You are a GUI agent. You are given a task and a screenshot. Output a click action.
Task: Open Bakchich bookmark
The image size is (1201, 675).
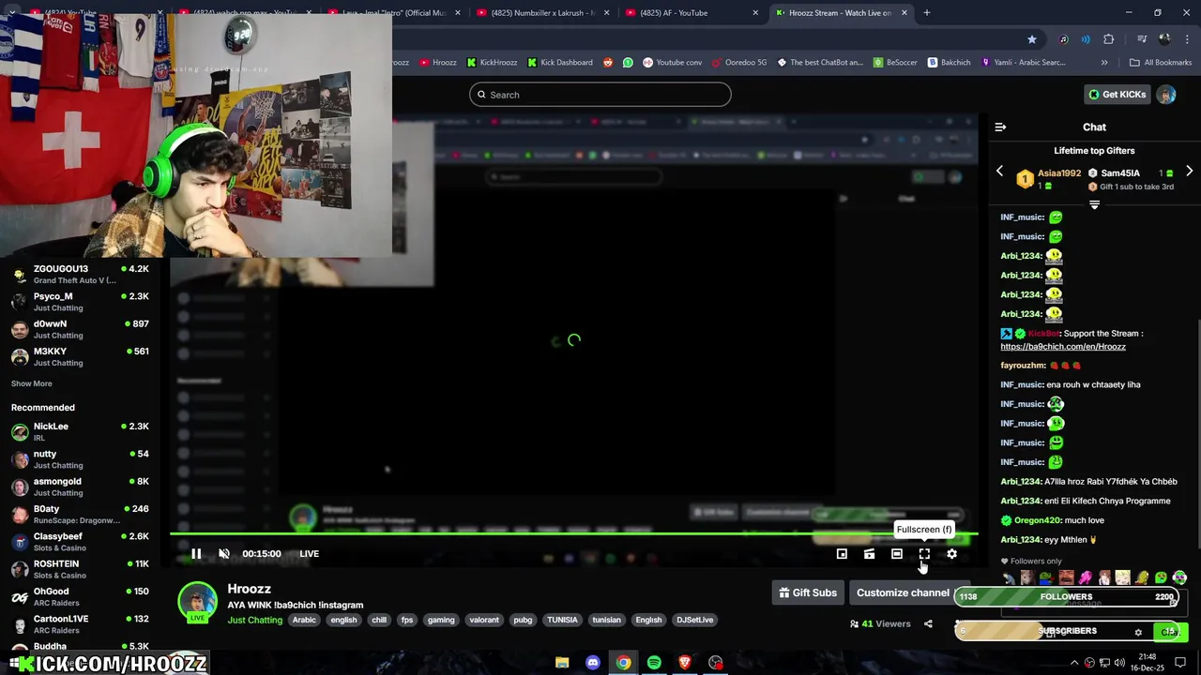coord(949,63)
